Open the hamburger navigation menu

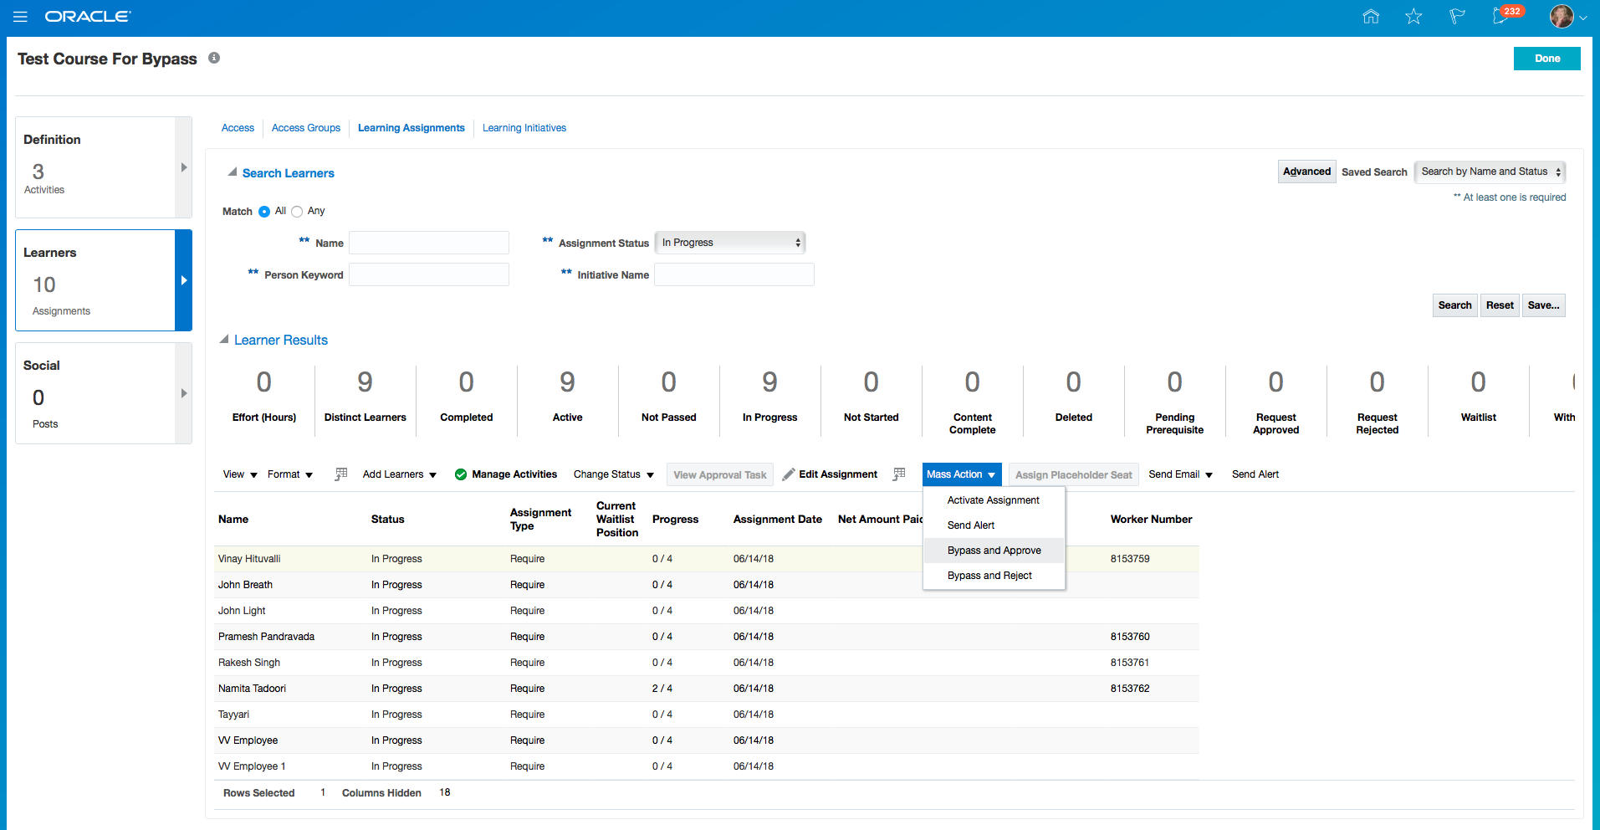coord(20,17)
